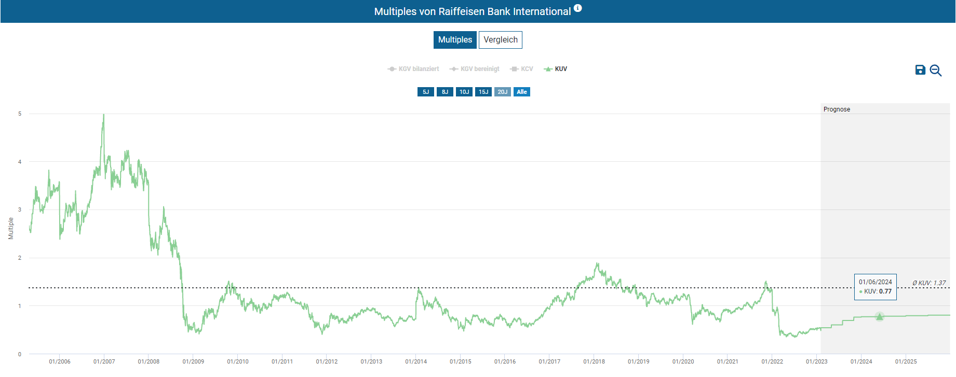Enable the KGV bereinigt series in legend
Screen dimensions: 956x377
475,69
